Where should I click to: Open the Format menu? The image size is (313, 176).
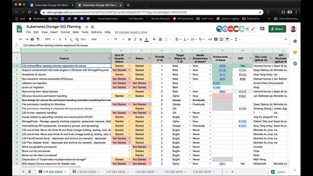[x=65, y=32]
